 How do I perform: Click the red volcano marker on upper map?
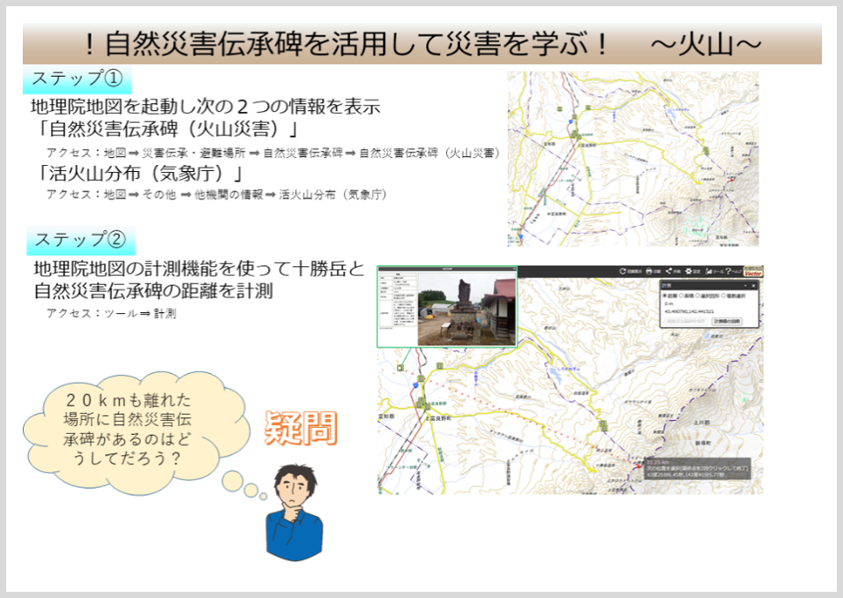click(732, 180)
